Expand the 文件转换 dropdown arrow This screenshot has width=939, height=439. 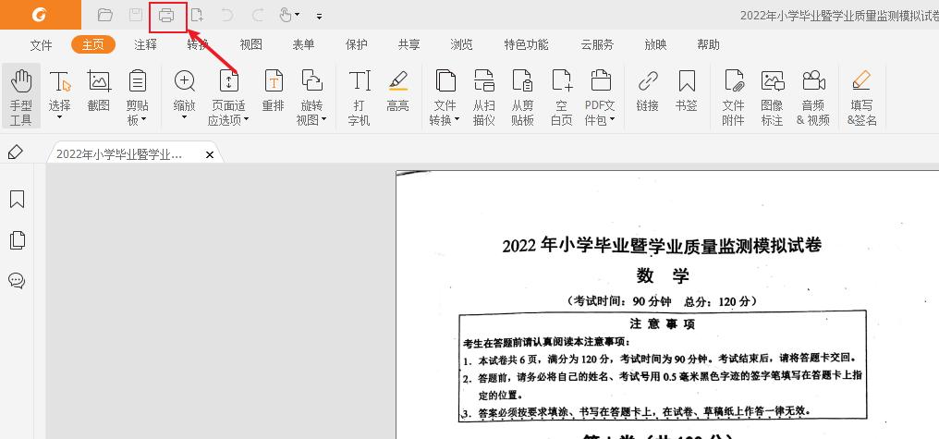coord(457,120)
